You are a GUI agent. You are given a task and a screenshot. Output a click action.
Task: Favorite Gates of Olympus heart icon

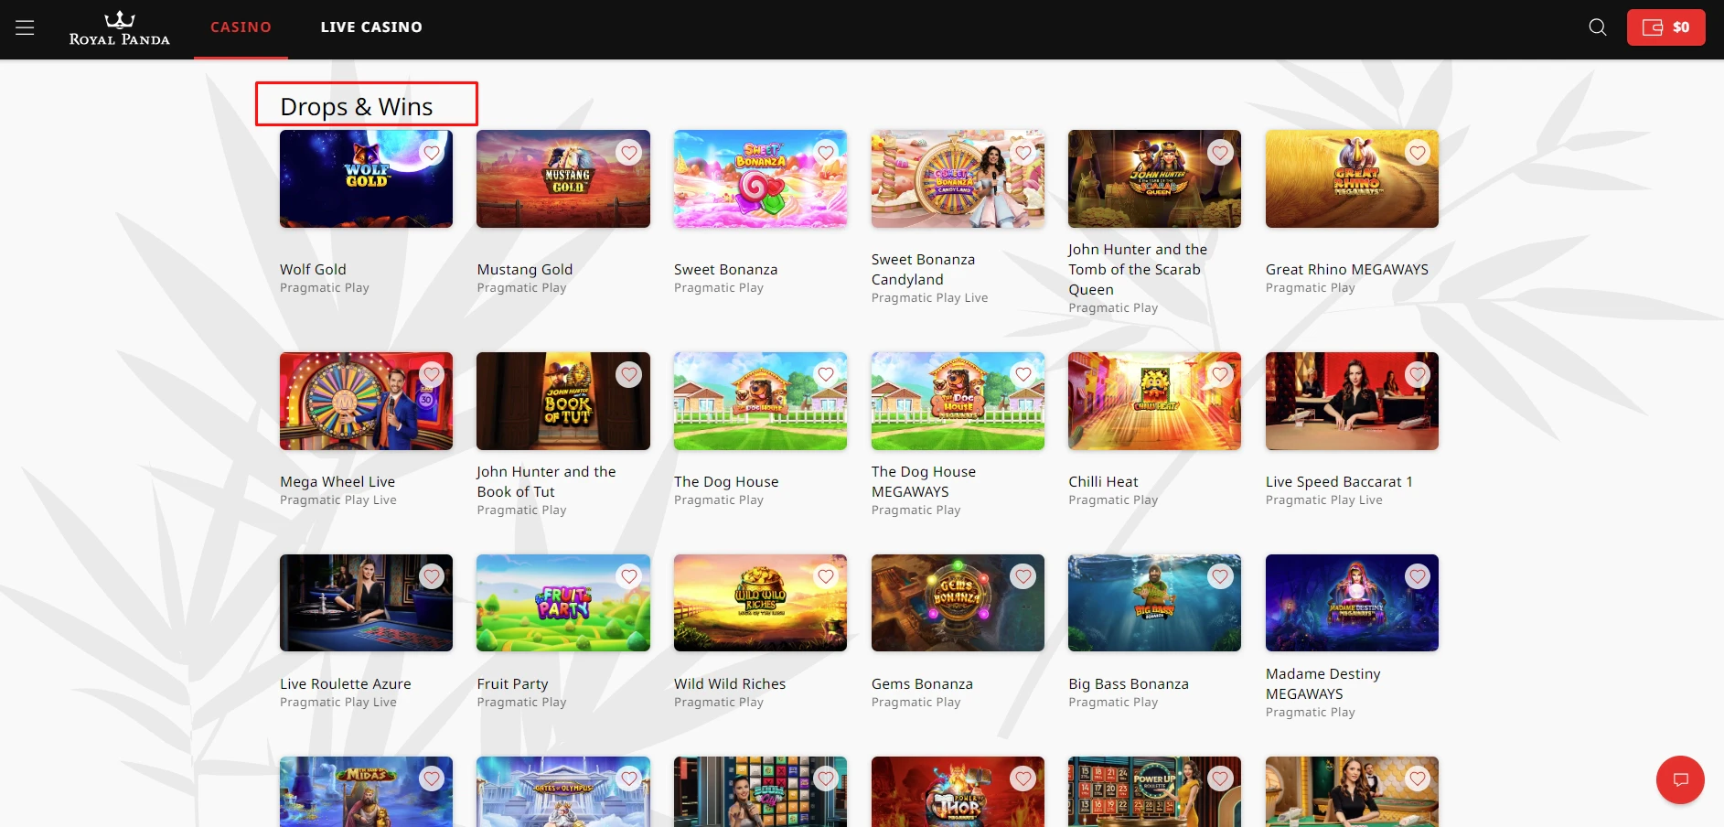(x=628, y=779)
